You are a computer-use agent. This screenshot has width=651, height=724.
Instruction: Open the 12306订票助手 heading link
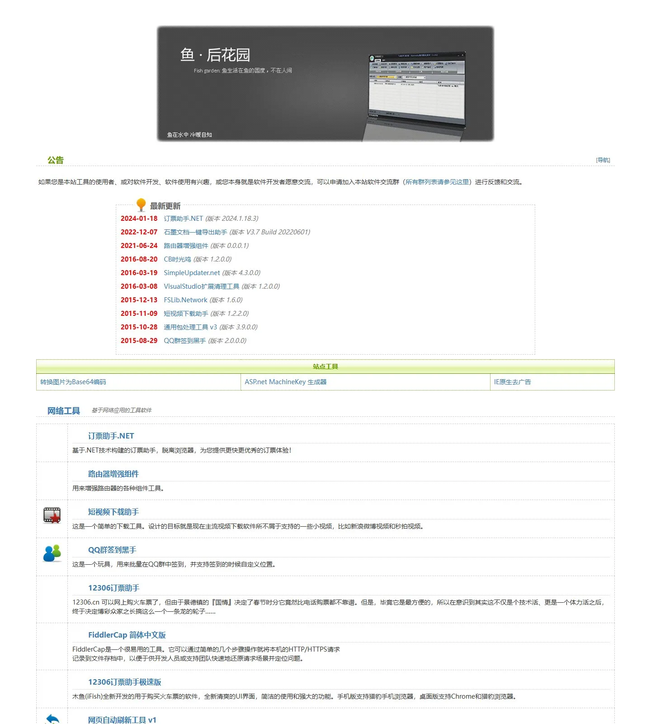(113, 588)
